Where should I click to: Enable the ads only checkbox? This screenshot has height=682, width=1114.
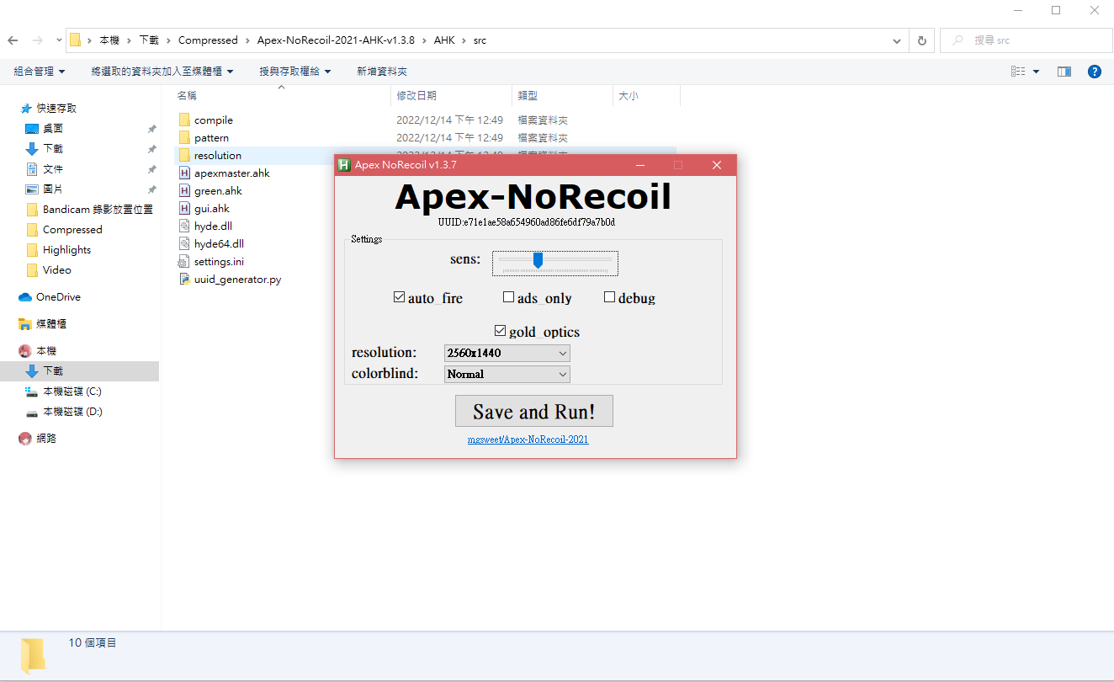tap(508, 296)
